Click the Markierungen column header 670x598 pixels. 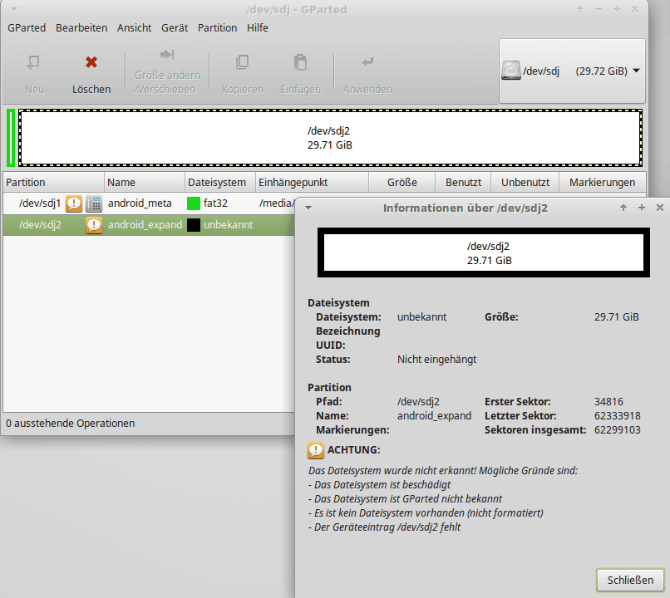[x=602, y=182]
